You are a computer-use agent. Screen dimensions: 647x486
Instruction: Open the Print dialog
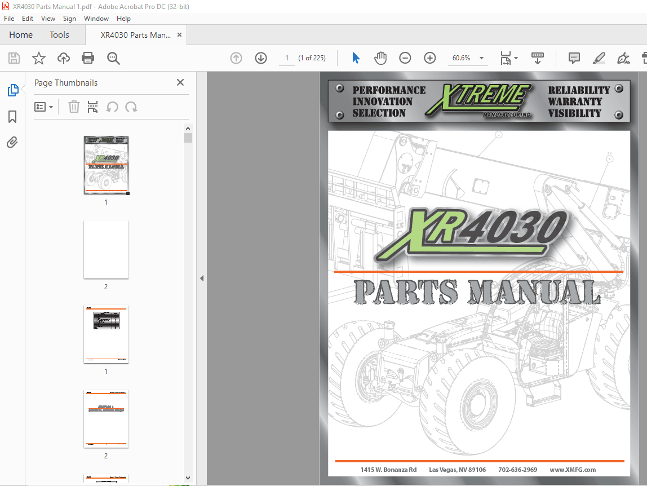click(x=88, y=58)
